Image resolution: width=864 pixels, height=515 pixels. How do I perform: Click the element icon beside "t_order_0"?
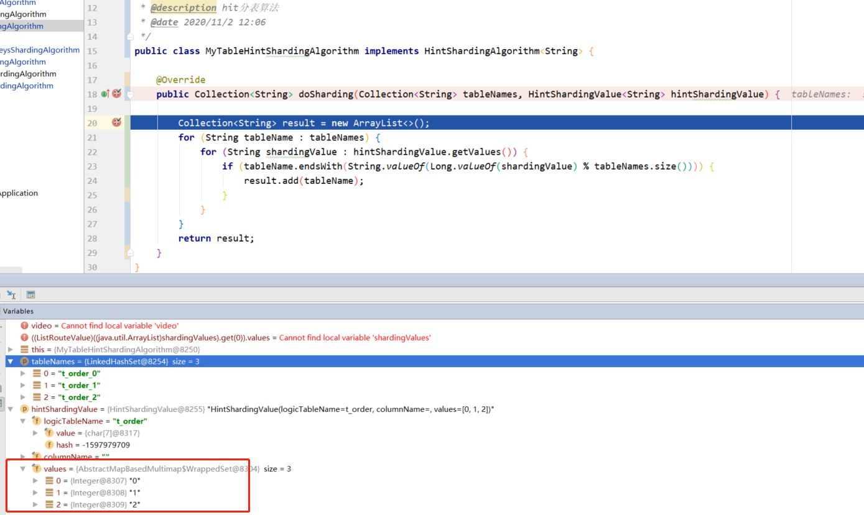click(37, 373)
